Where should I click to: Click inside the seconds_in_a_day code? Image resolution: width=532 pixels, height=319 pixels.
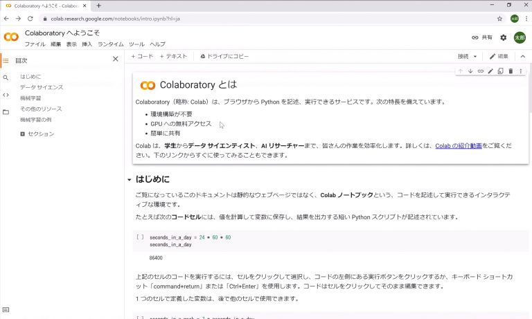[190, 241]
